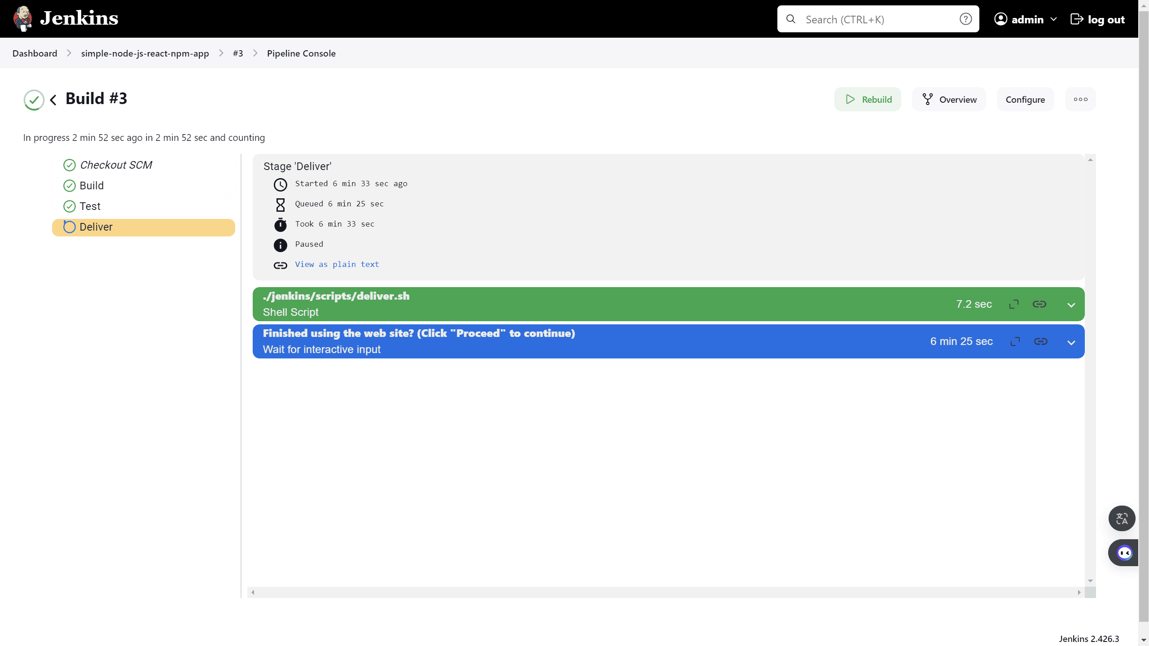Open build #3 from the breadcrumb

238,53
